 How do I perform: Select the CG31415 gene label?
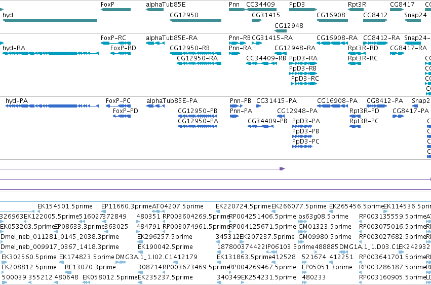coord(266,15)
